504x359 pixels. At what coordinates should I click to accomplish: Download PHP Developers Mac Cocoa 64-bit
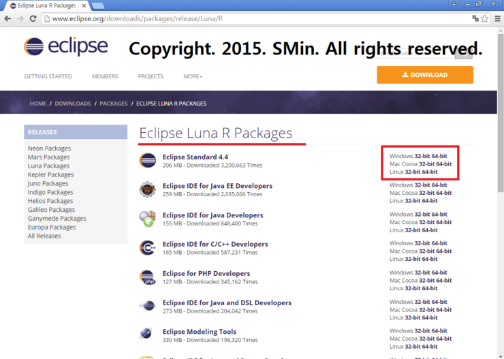(x=444, y=280)
